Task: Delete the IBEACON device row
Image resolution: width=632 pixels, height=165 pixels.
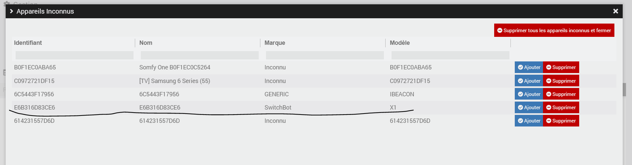Action: click(x=561, y=94)
